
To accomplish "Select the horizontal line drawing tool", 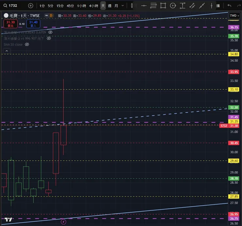I will coord(144,6).
